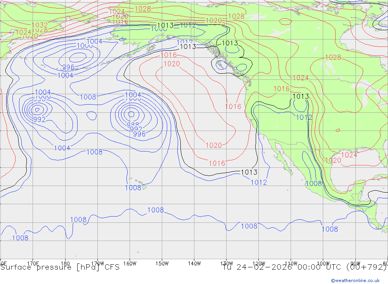Click the 100W longitude axis label
Screen dimensions: 388x284
(323, 263)
